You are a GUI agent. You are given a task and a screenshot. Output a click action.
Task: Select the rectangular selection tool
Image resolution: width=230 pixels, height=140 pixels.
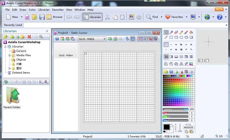(x=166, y=33)
